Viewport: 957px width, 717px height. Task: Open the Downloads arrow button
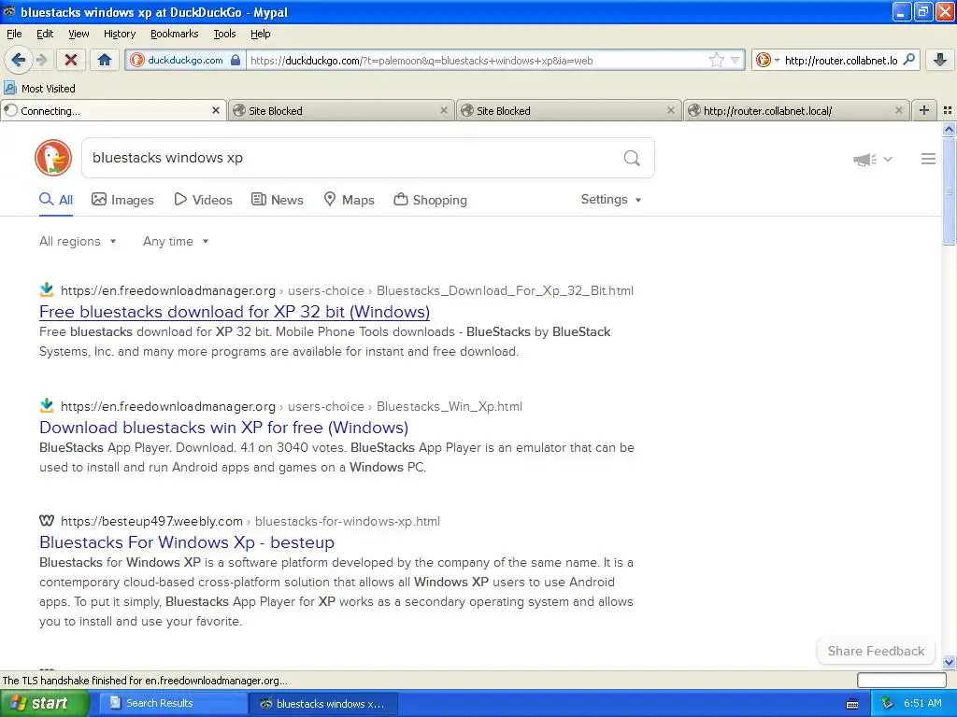click(x=940, y=60)
